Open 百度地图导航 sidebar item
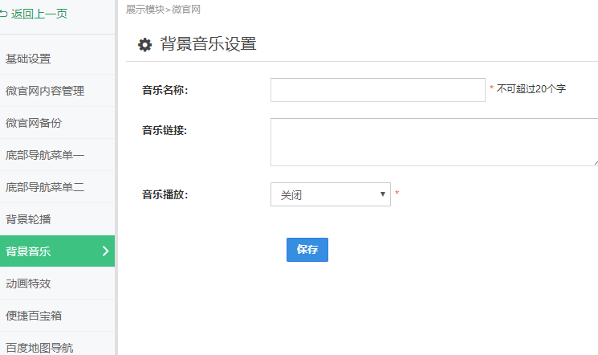598x355 pixels. 39,347
